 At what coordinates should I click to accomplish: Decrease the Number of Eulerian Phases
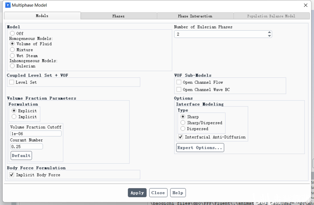pyautogui.click(x=269, y=36)
